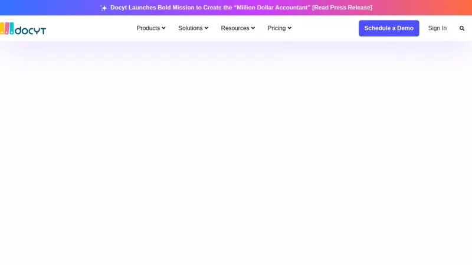Click the colorful bars Docyt logo icon
Image resolution: width=472 pixels, height=265 pixels.
pyautogui.click(x=6, y=28)
